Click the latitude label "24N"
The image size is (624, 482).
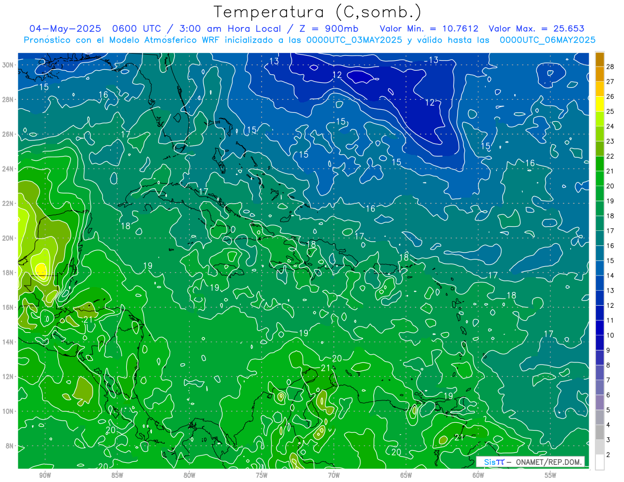click(x=7, y=169)
